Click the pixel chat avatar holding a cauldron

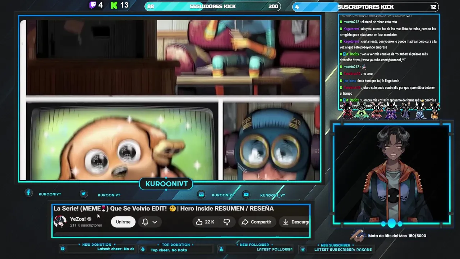click(x=434, y=111)
